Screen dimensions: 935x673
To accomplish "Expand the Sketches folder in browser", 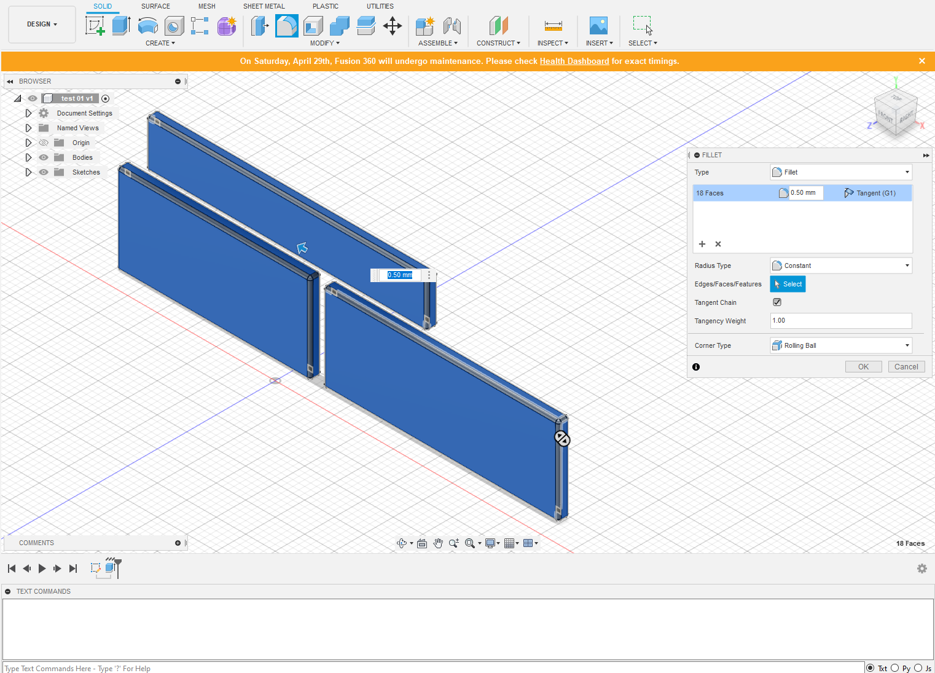I will 28,172.
